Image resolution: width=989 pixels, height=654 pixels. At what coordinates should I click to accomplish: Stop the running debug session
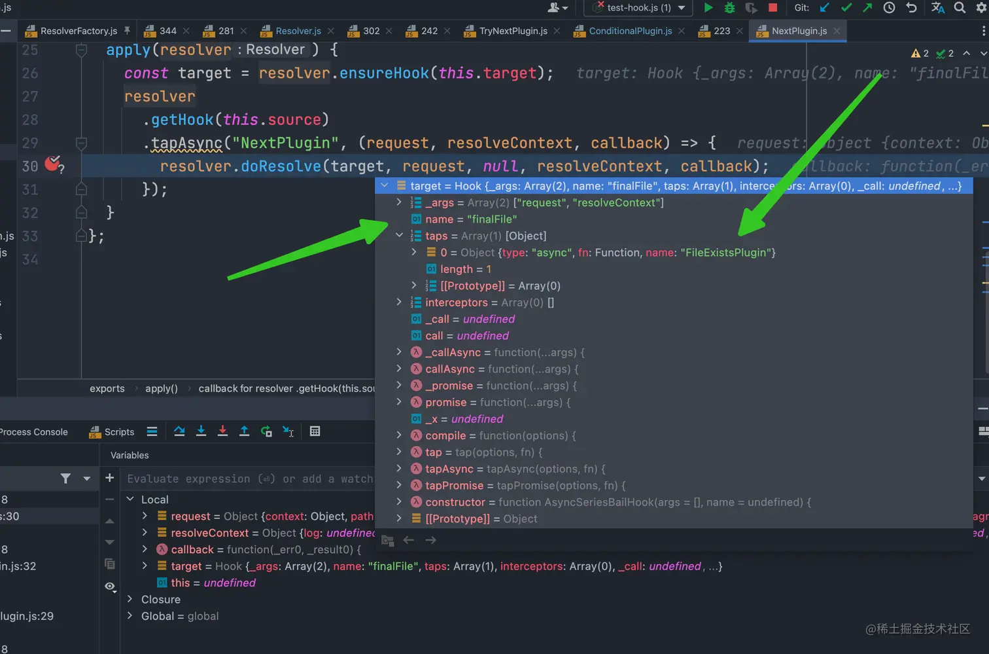[x=772, y=8]
